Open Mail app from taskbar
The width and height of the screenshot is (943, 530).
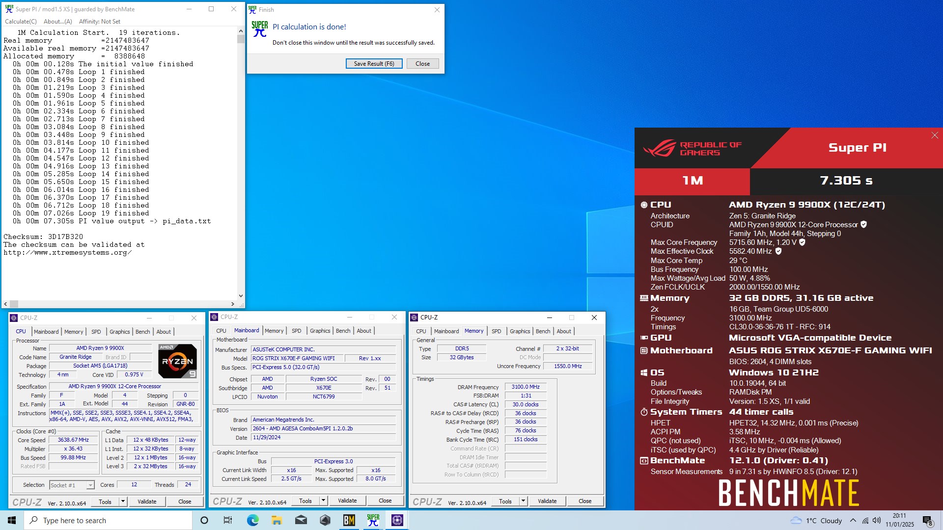[301, 520]
